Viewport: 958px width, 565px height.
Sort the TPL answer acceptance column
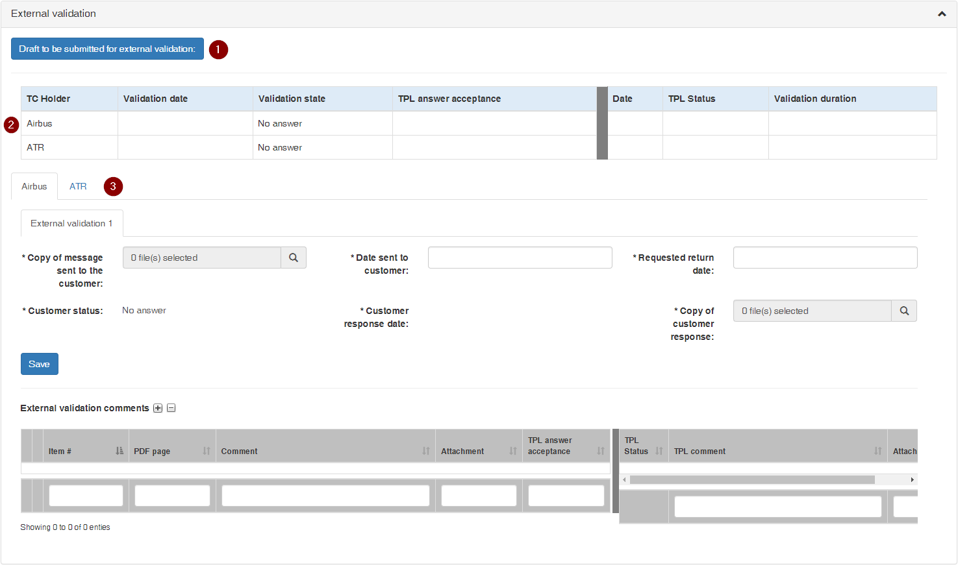click(x=601, y=451)
